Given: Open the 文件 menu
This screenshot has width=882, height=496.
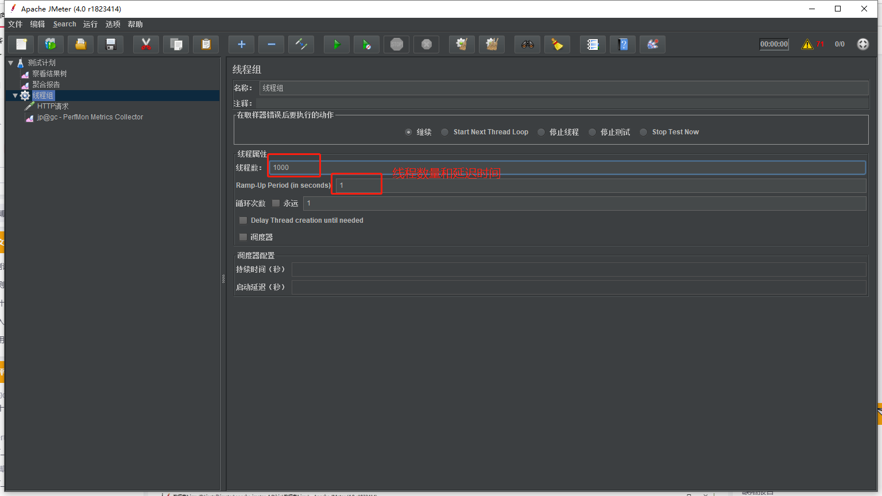Looking at the screenshot, I should pyautogui.click(x=15, y=24).
